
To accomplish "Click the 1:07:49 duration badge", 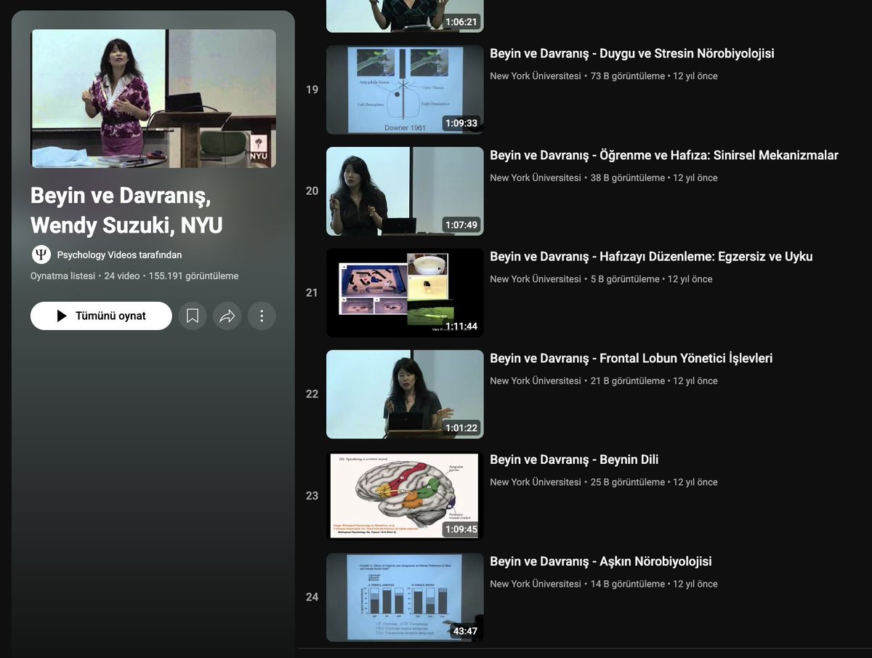I will point(461,225).
